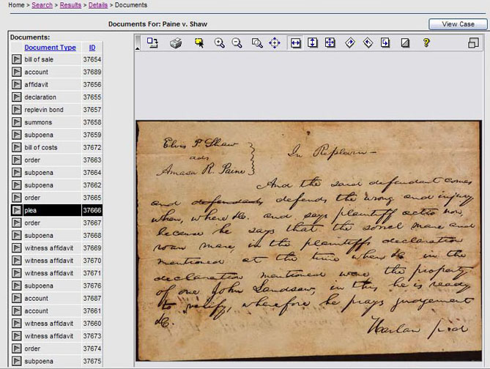Select the zoom to area magnifier tool

click(x=257, y=42)
